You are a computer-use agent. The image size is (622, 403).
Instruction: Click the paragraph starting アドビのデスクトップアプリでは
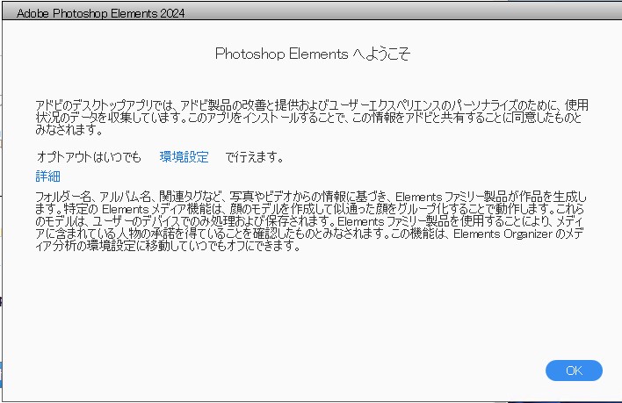(x=312, y=117)
